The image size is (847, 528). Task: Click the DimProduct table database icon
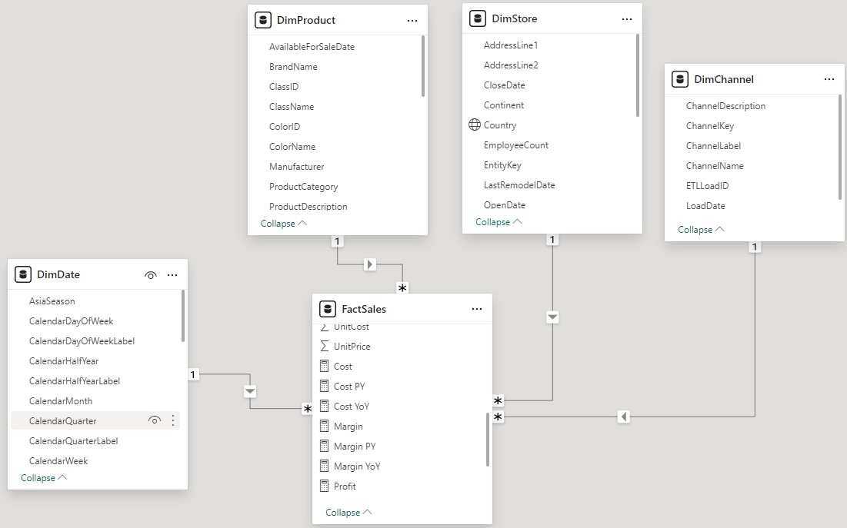pyautogui.click(x=262, y=20)
